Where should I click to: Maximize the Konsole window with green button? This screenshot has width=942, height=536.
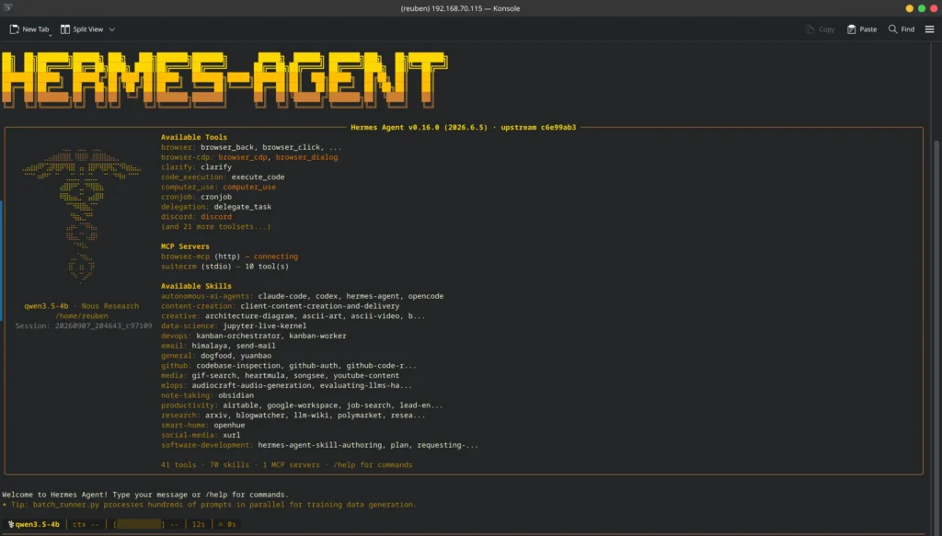[x=922, y=8]
